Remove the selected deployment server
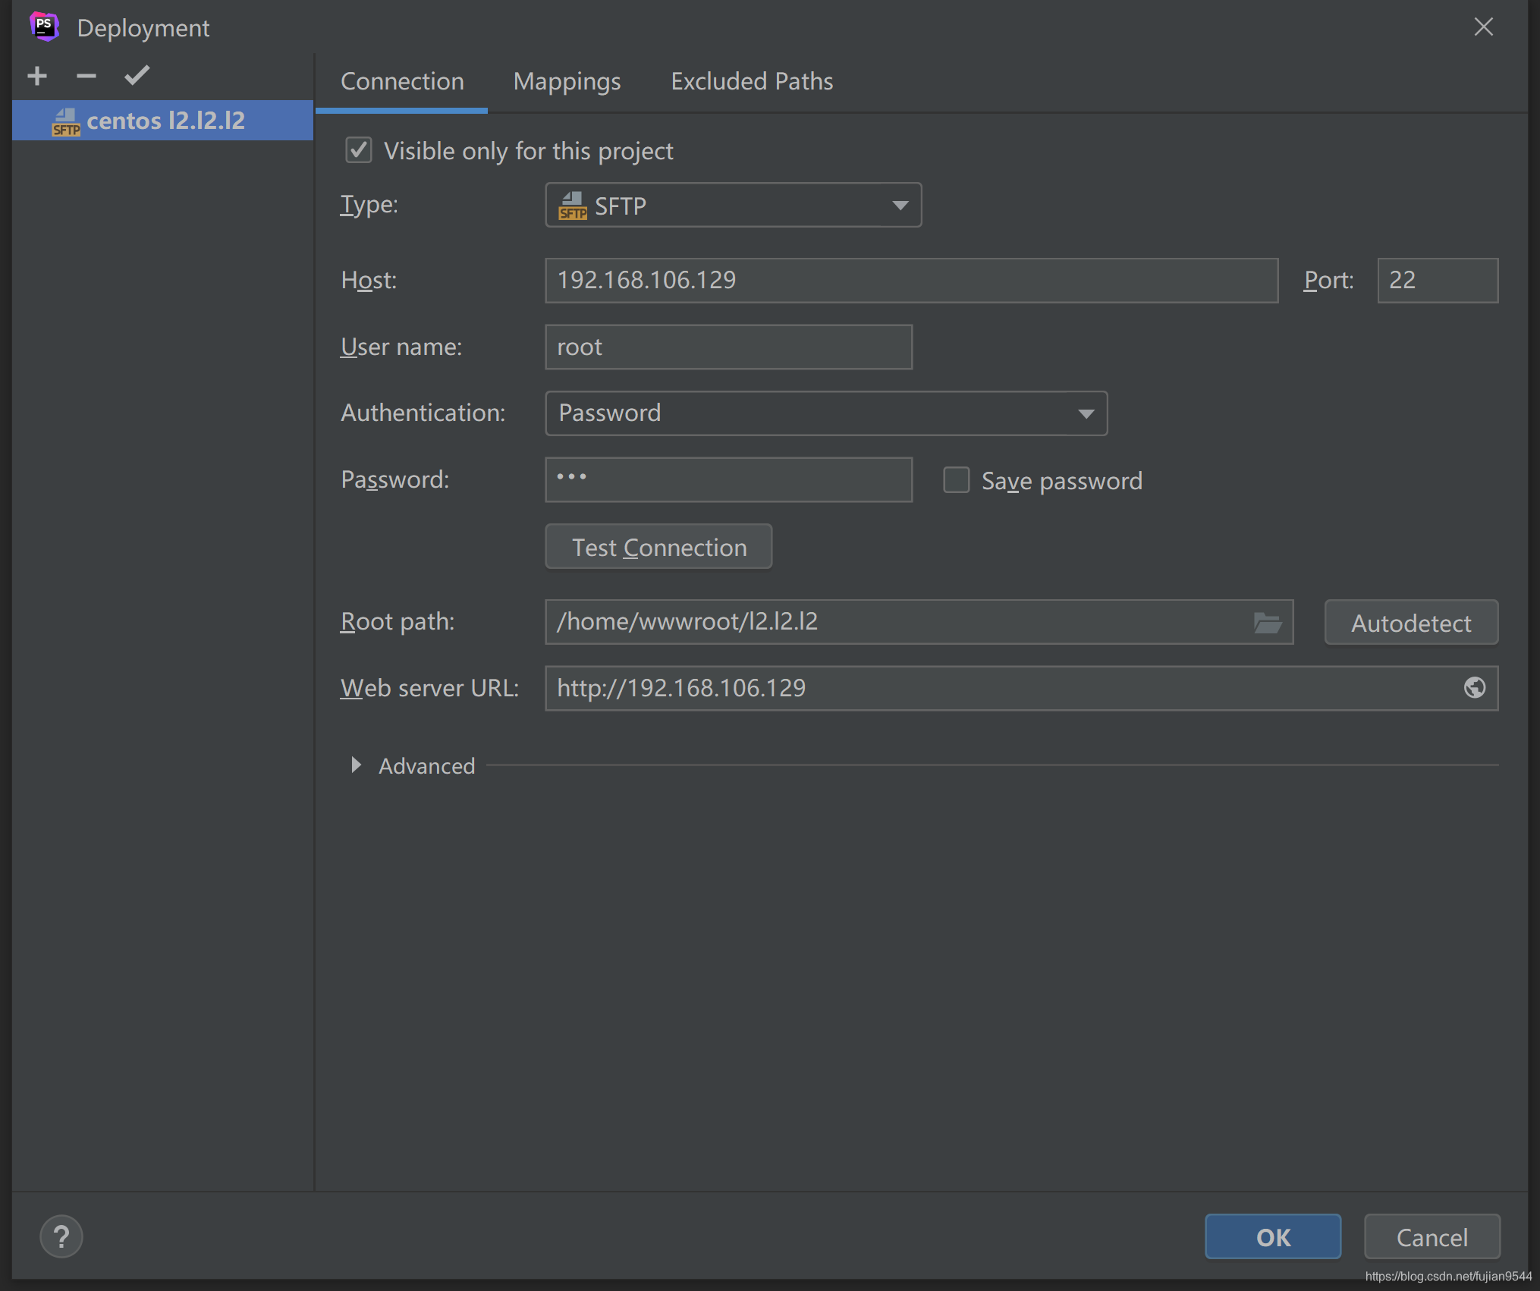The width and height of the screenshot is (1540, 1291). (86, 75)
